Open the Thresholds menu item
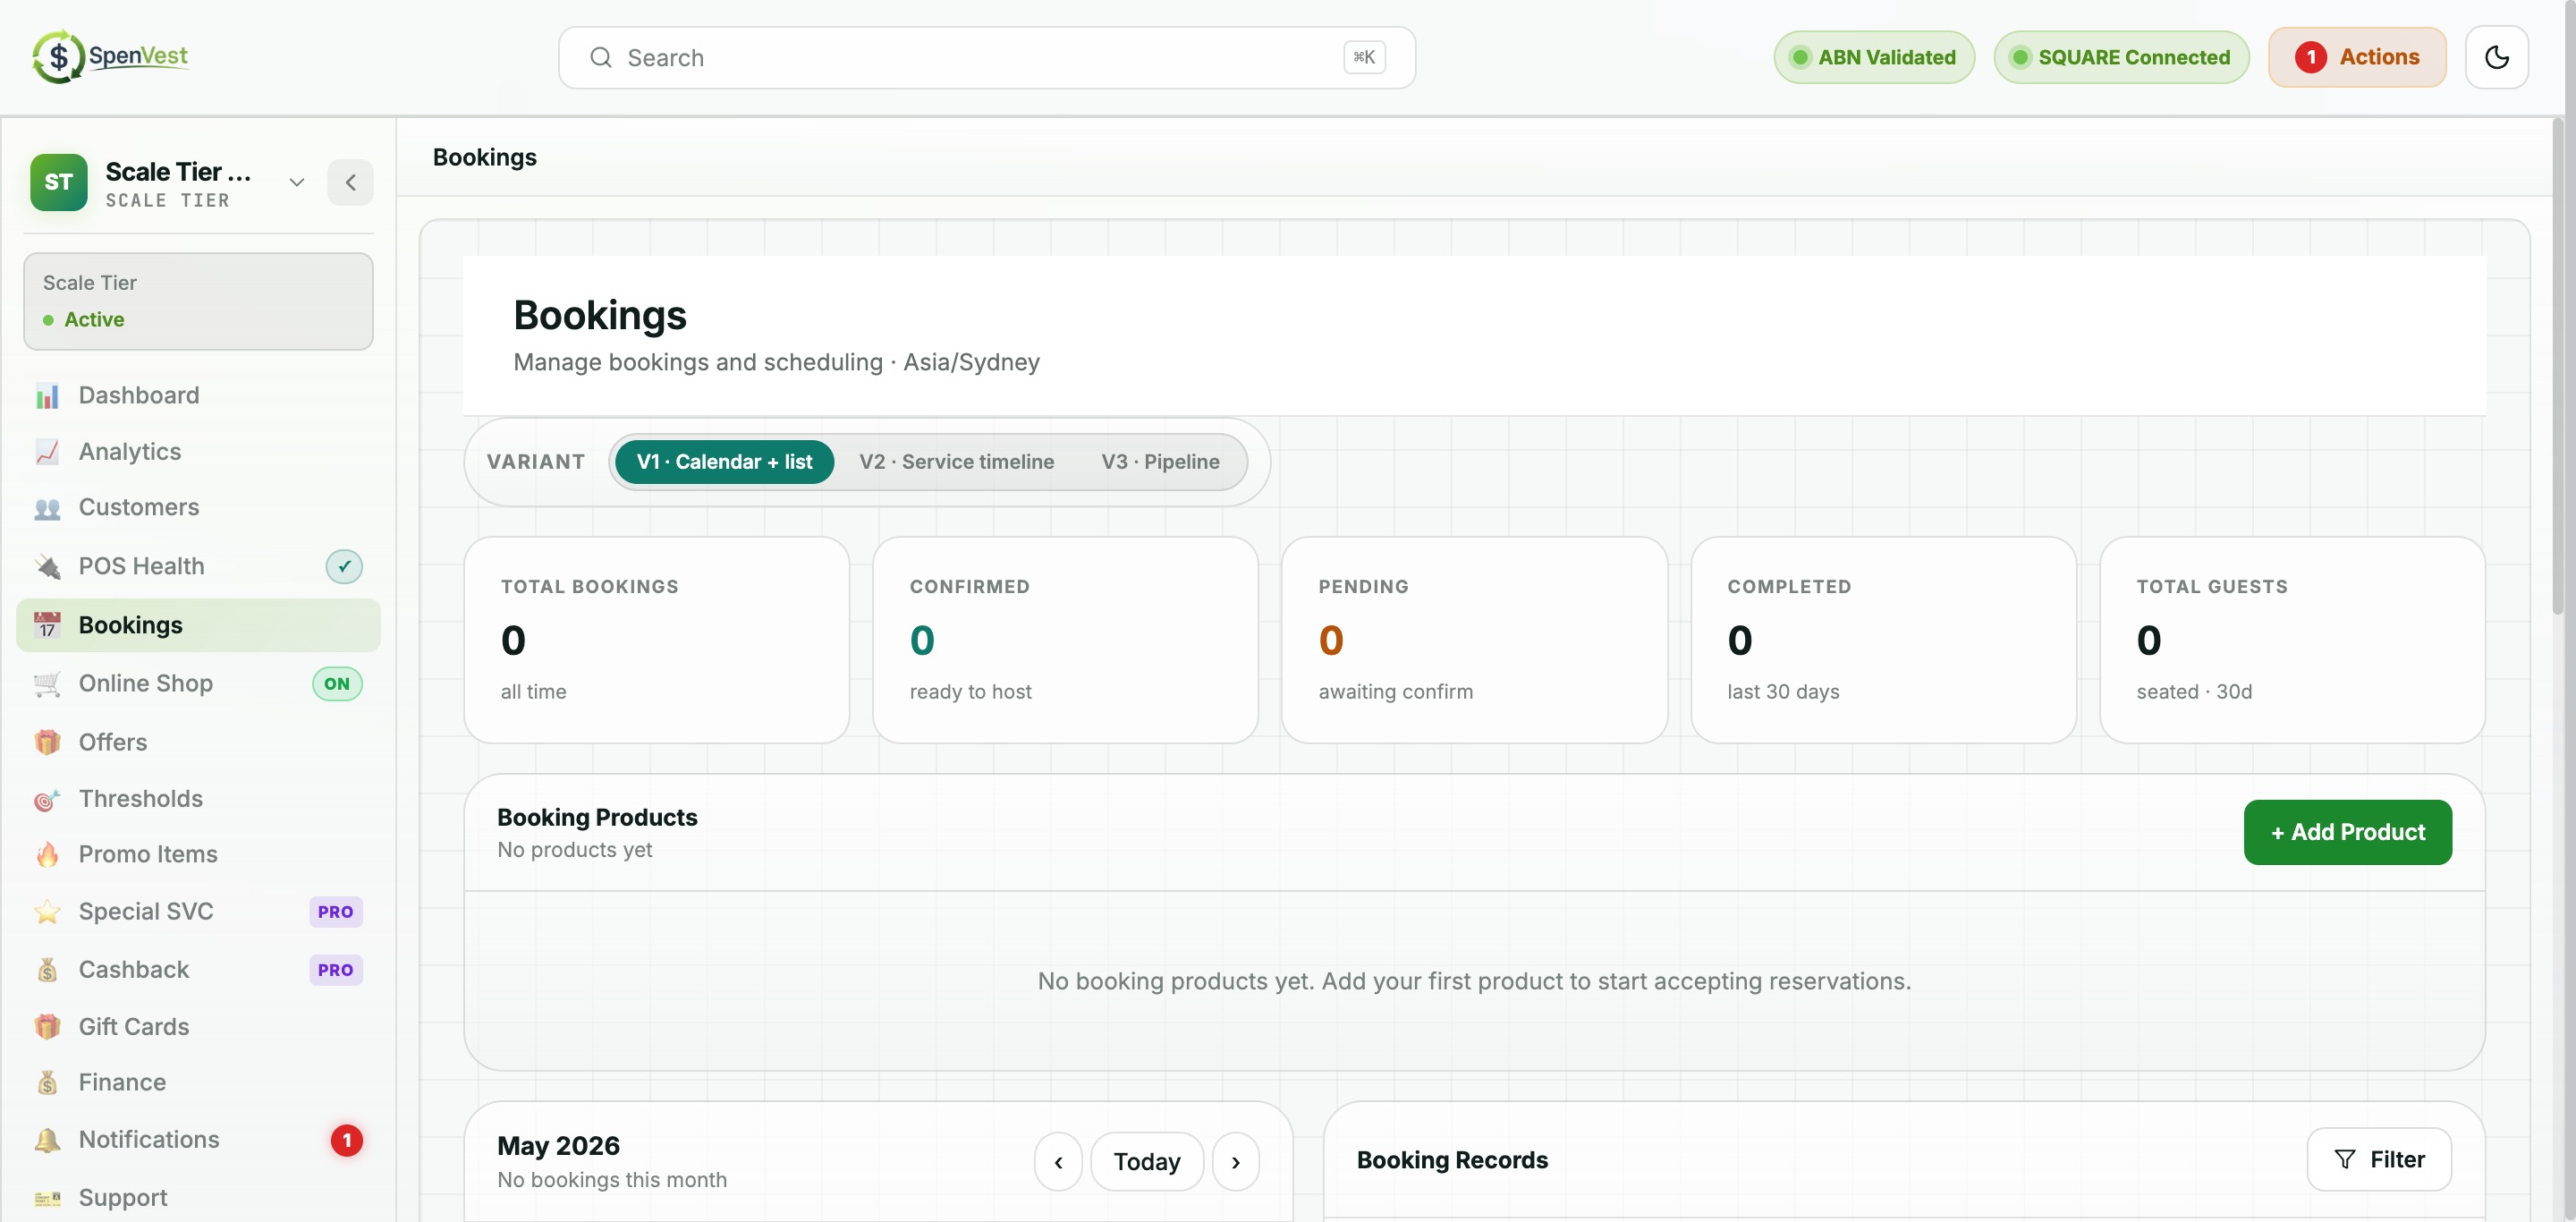 [x=198, y=800]
